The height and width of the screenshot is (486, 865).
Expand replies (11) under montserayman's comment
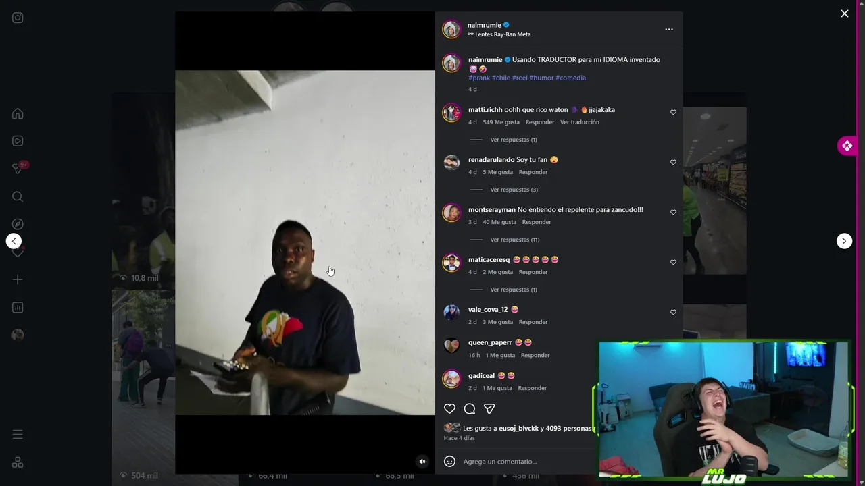pyautogui.click(x=514, y=240)
